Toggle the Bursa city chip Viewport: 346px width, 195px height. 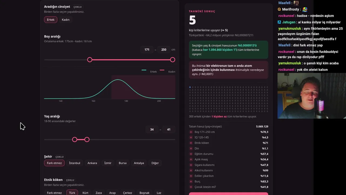tap(122, 163)
